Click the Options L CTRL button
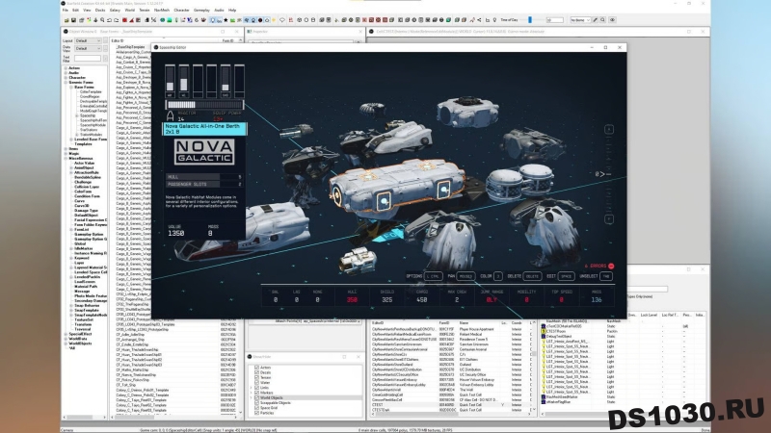The image size is (771, 433). tap(433, 276)
